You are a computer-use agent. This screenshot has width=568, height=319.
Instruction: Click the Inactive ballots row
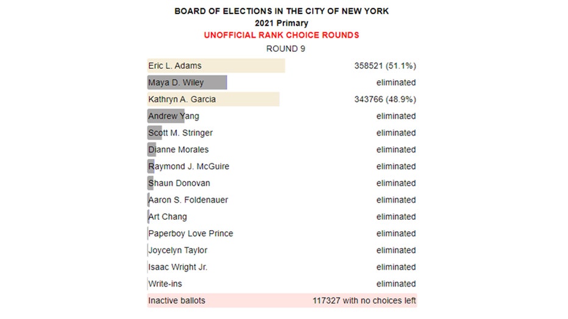pos(177,301)
